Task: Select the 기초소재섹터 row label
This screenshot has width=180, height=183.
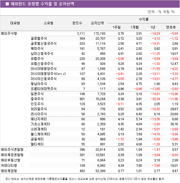Action: click(x=40, y=124)
